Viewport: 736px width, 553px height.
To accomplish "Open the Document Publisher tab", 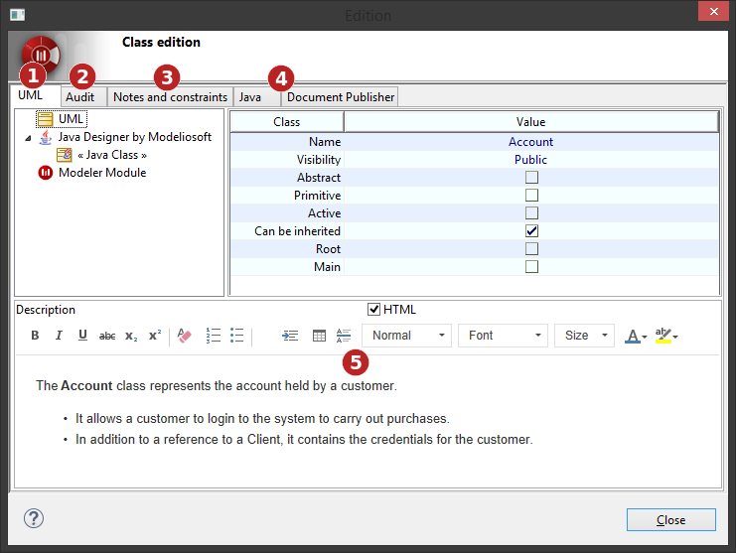I will point(341,97).
